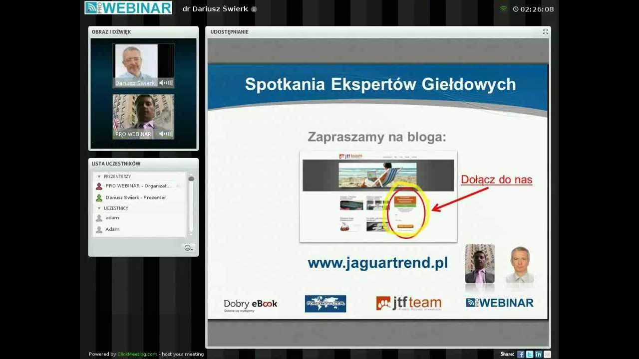Click the green connection signal icon
The image size is (639, 359).
(503, 9)
